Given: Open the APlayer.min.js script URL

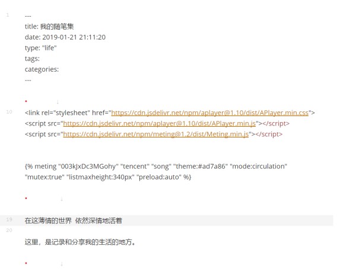Looking at the screenshot, I should click(159, 123).
